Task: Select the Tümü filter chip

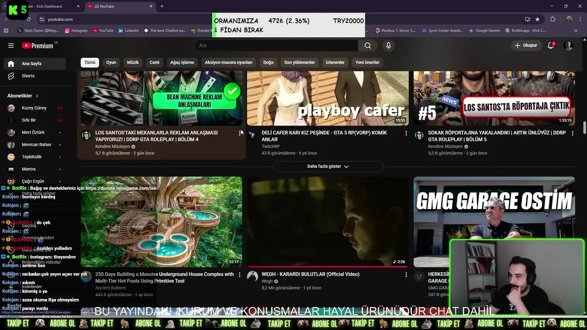Action: pos(90,62)
